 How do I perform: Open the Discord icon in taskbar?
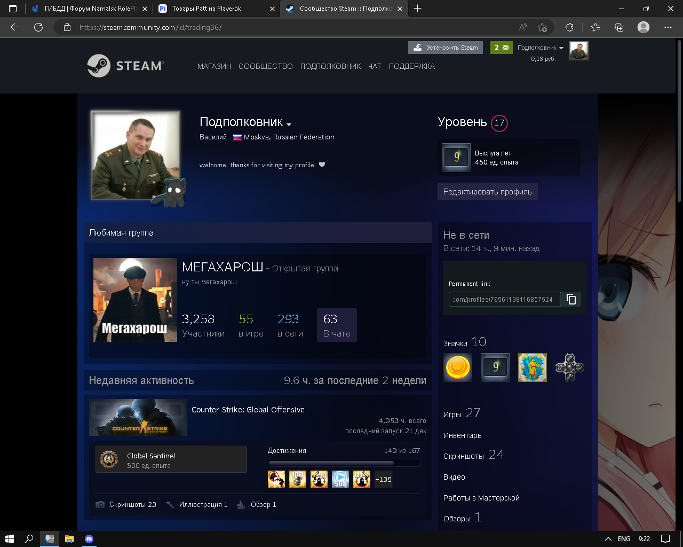(x=89, y=539)
